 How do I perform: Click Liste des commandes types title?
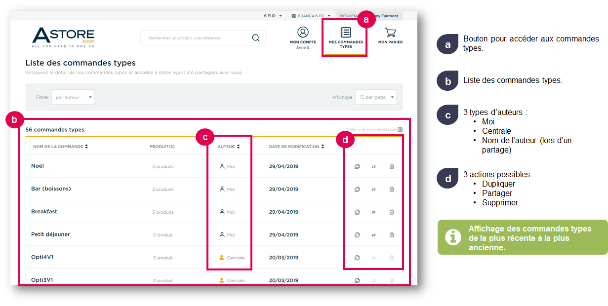point(81,63)
